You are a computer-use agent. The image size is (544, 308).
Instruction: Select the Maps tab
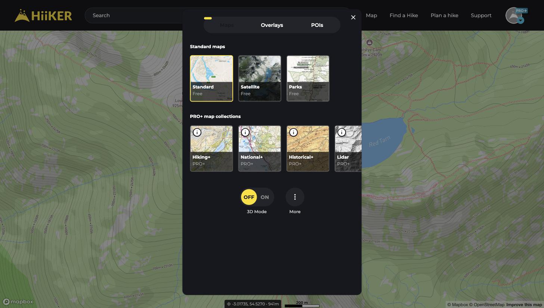227,25
